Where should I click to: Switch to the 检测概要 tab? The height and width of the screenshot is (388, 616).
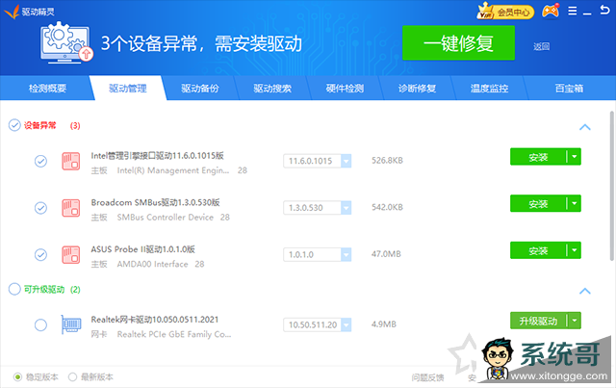(47, 88)
